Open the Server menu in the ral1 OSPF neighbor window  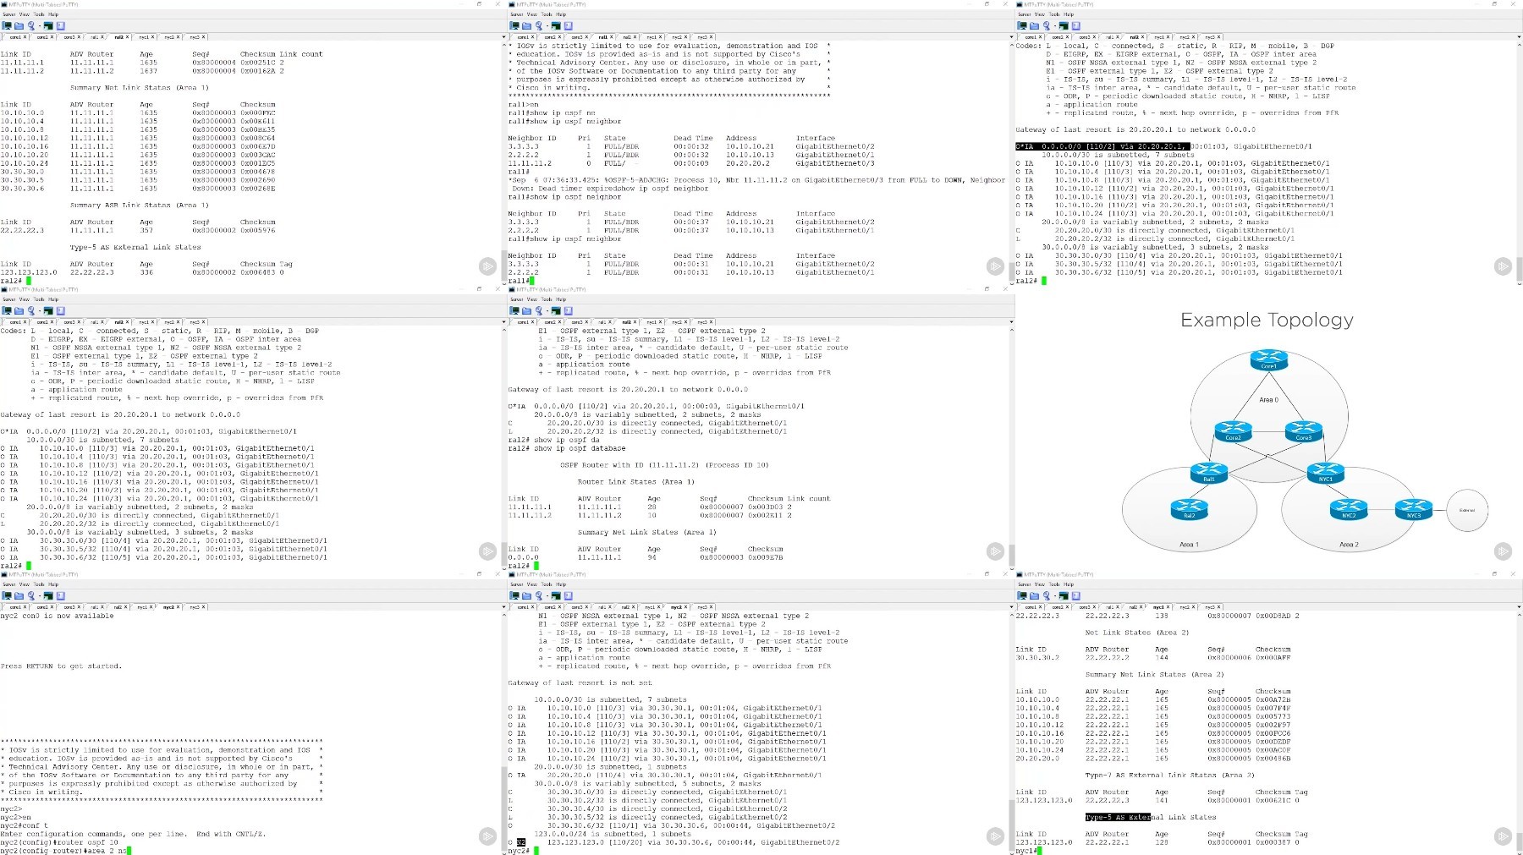coord(516,14)
